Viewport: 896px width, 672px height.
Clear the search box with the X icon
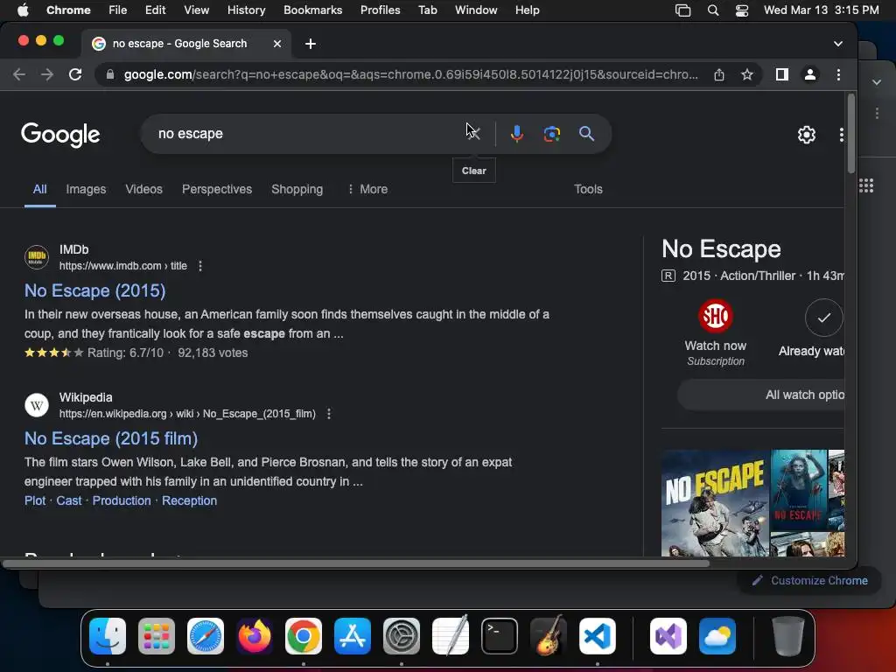pos(473,134)
